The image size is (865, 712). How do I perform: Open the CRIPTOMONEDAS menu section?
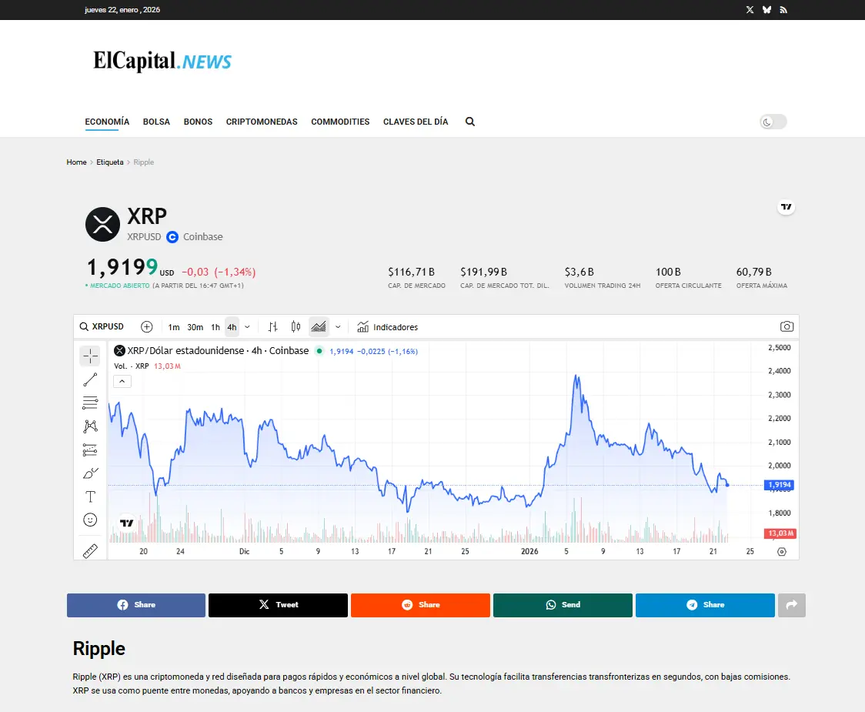click(x=262, y=122)
